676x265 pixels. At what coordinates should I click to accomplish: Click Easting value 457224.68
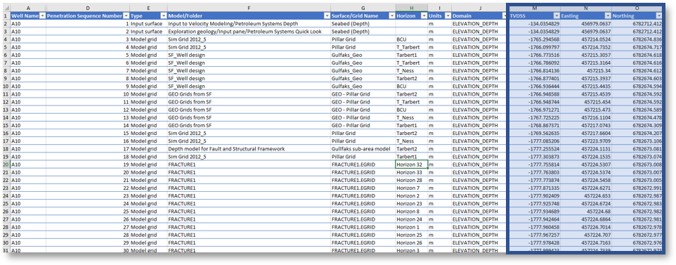pyautogui.click(x=585, y=212)
